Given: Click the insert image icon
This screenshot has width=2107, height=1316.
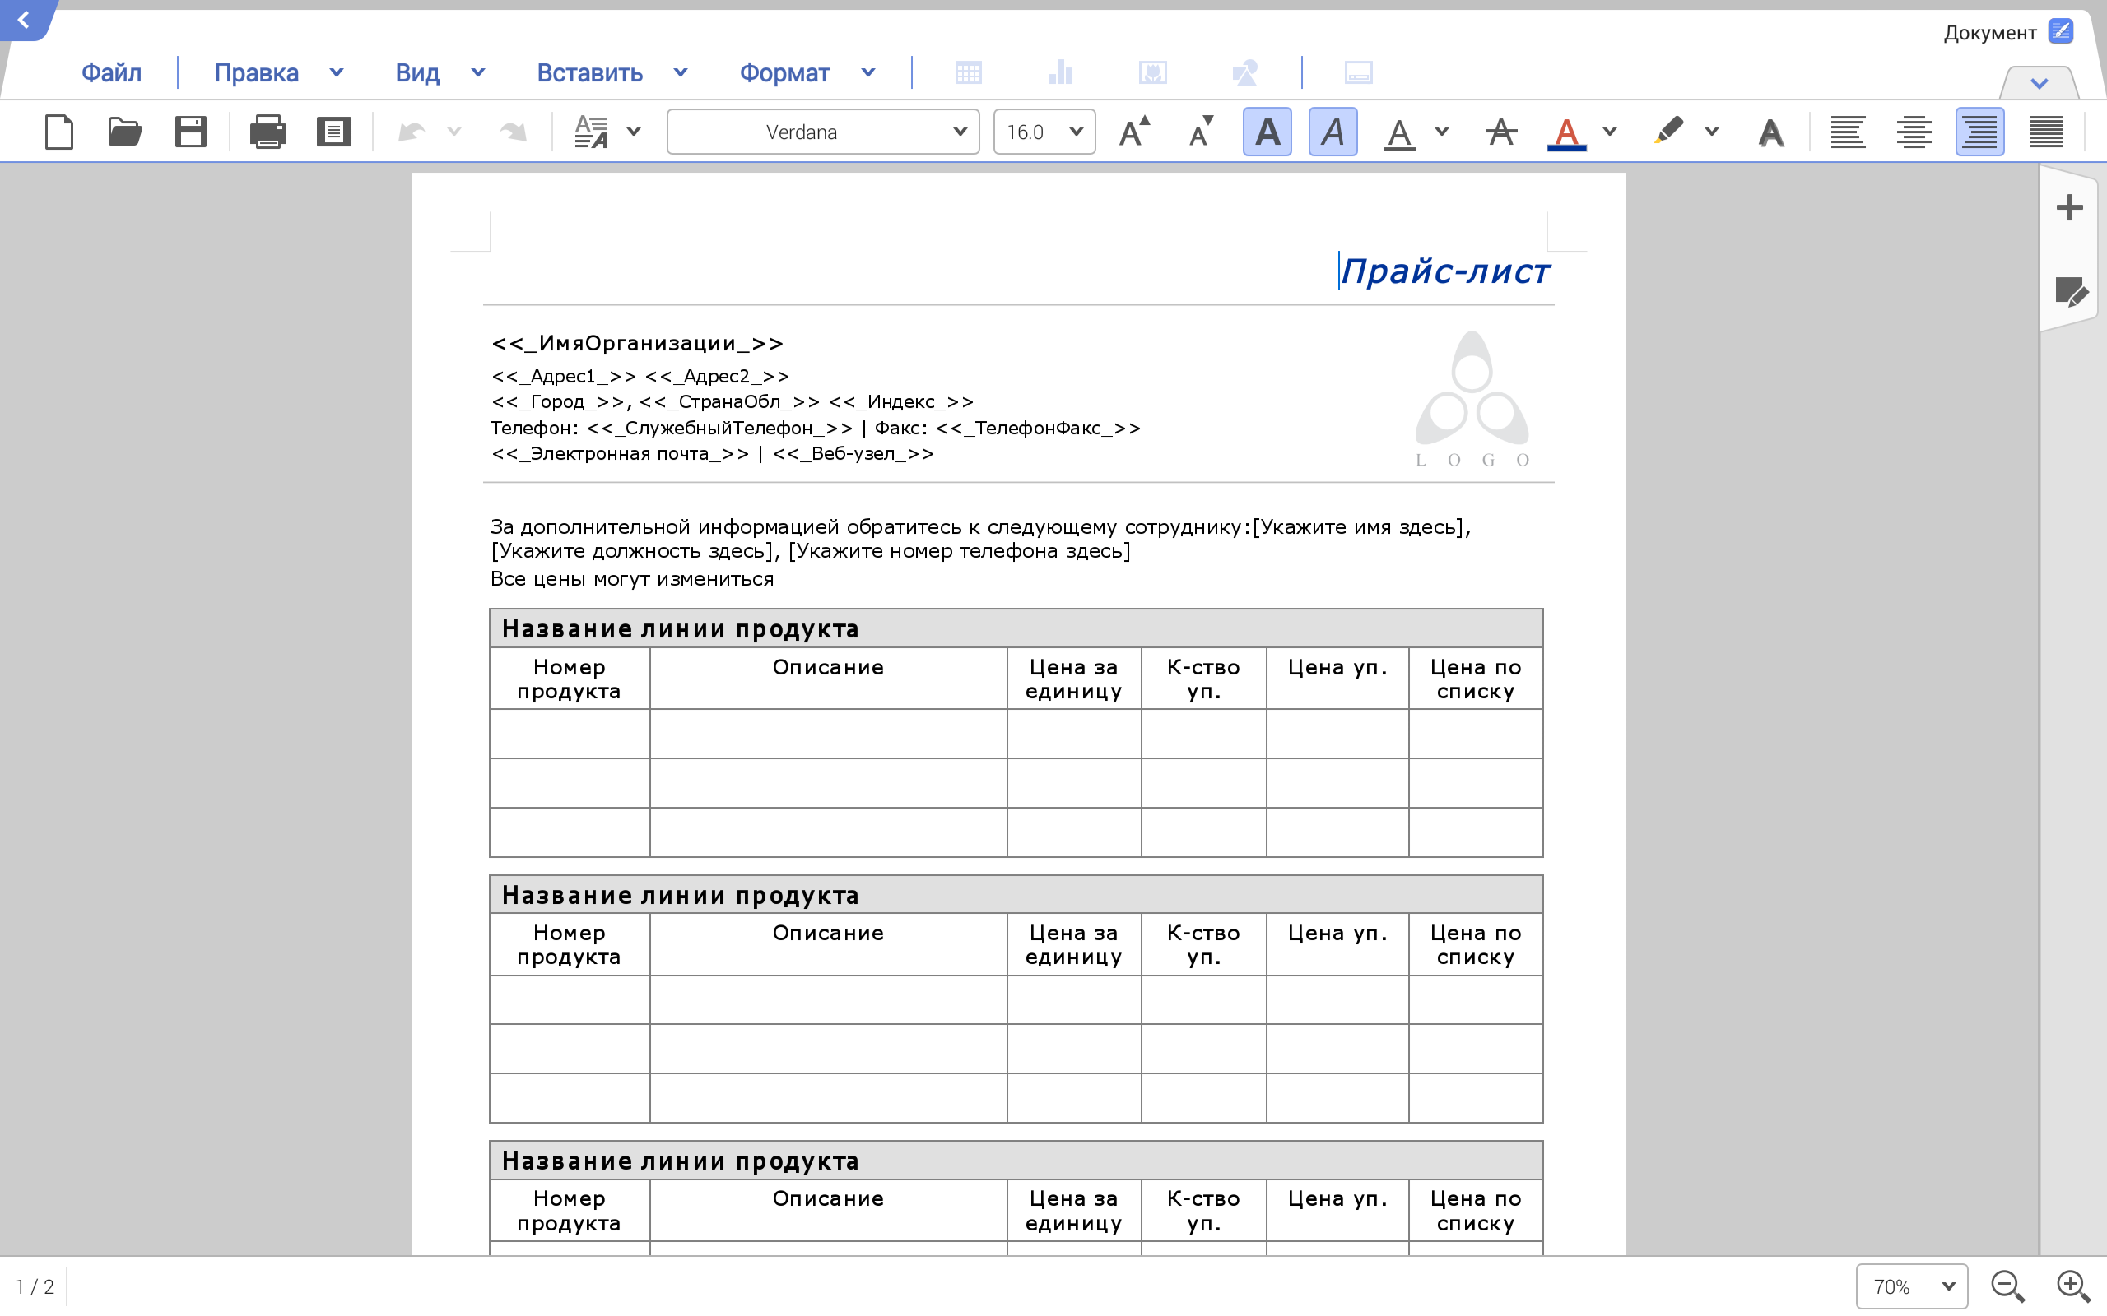Looking at the screenshot, I should point(1153,73).
